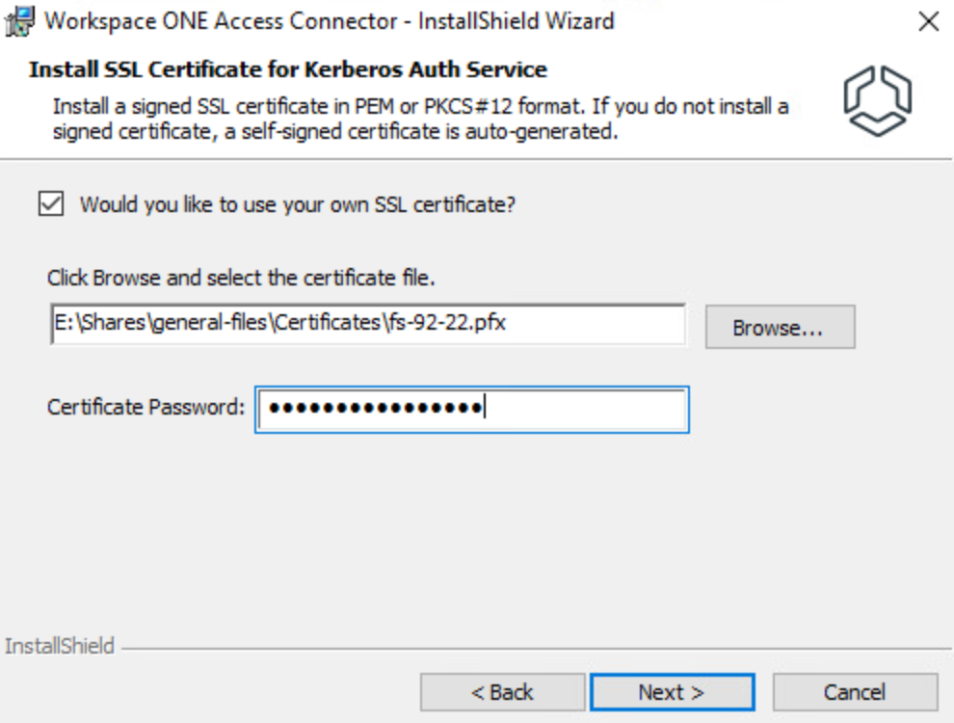Click the installer icon in the title bar
The image size is (954, 723).
pos(19,21)
